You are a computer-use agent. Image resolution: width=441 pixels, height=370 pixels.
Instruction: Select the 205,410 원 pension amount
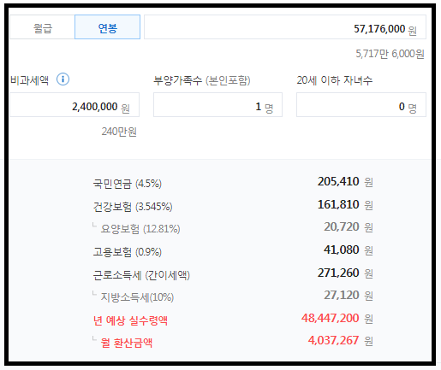345,181
